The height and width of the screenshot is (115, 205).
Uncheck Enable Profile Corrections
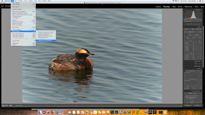click(x=185, y=97)
